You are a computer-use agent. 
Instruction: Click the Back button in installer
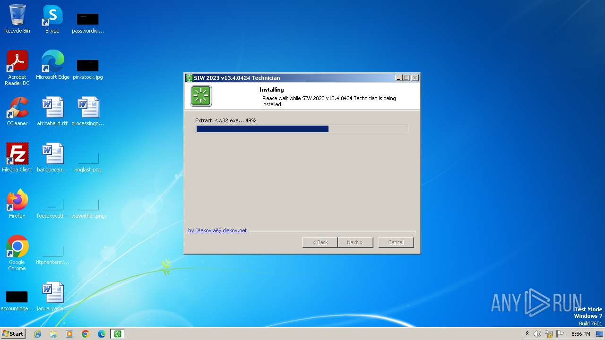click(x=320, y=242)
